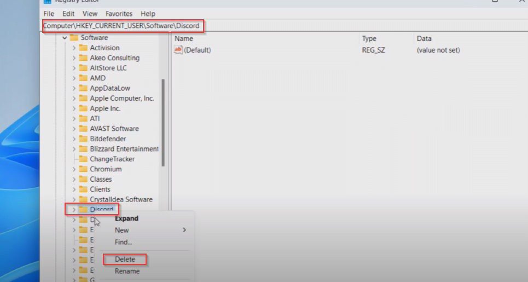
Task: Expand the AMD key
Action: coord(74,78)
